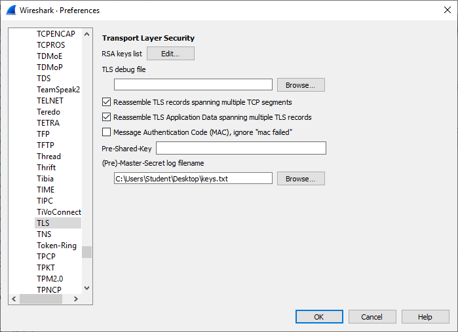Select TDMoE protocol
This screenshot has height=332, width=458.
(49, 56)
